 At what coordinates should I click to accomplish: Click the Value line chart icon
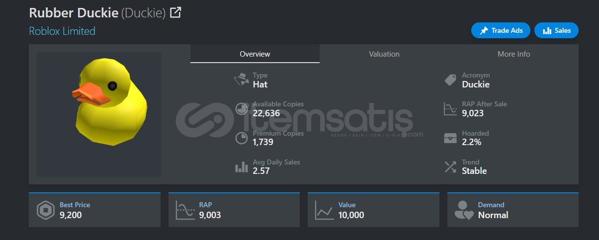[325, 210]
